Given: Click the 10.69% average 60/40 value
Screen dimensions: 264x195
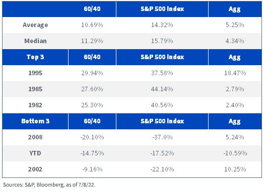Looking at the screenshot, I should coord(92,25).
